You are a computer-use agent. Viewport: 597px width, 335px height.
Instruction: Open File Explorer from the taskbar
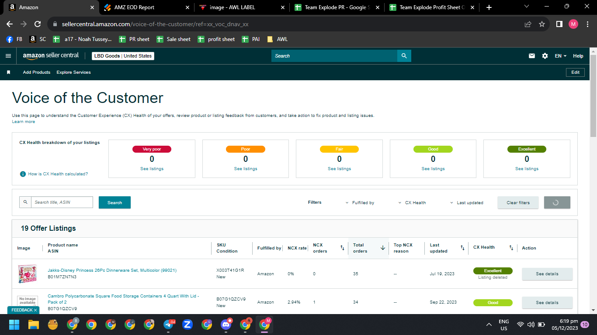(34, 325)
